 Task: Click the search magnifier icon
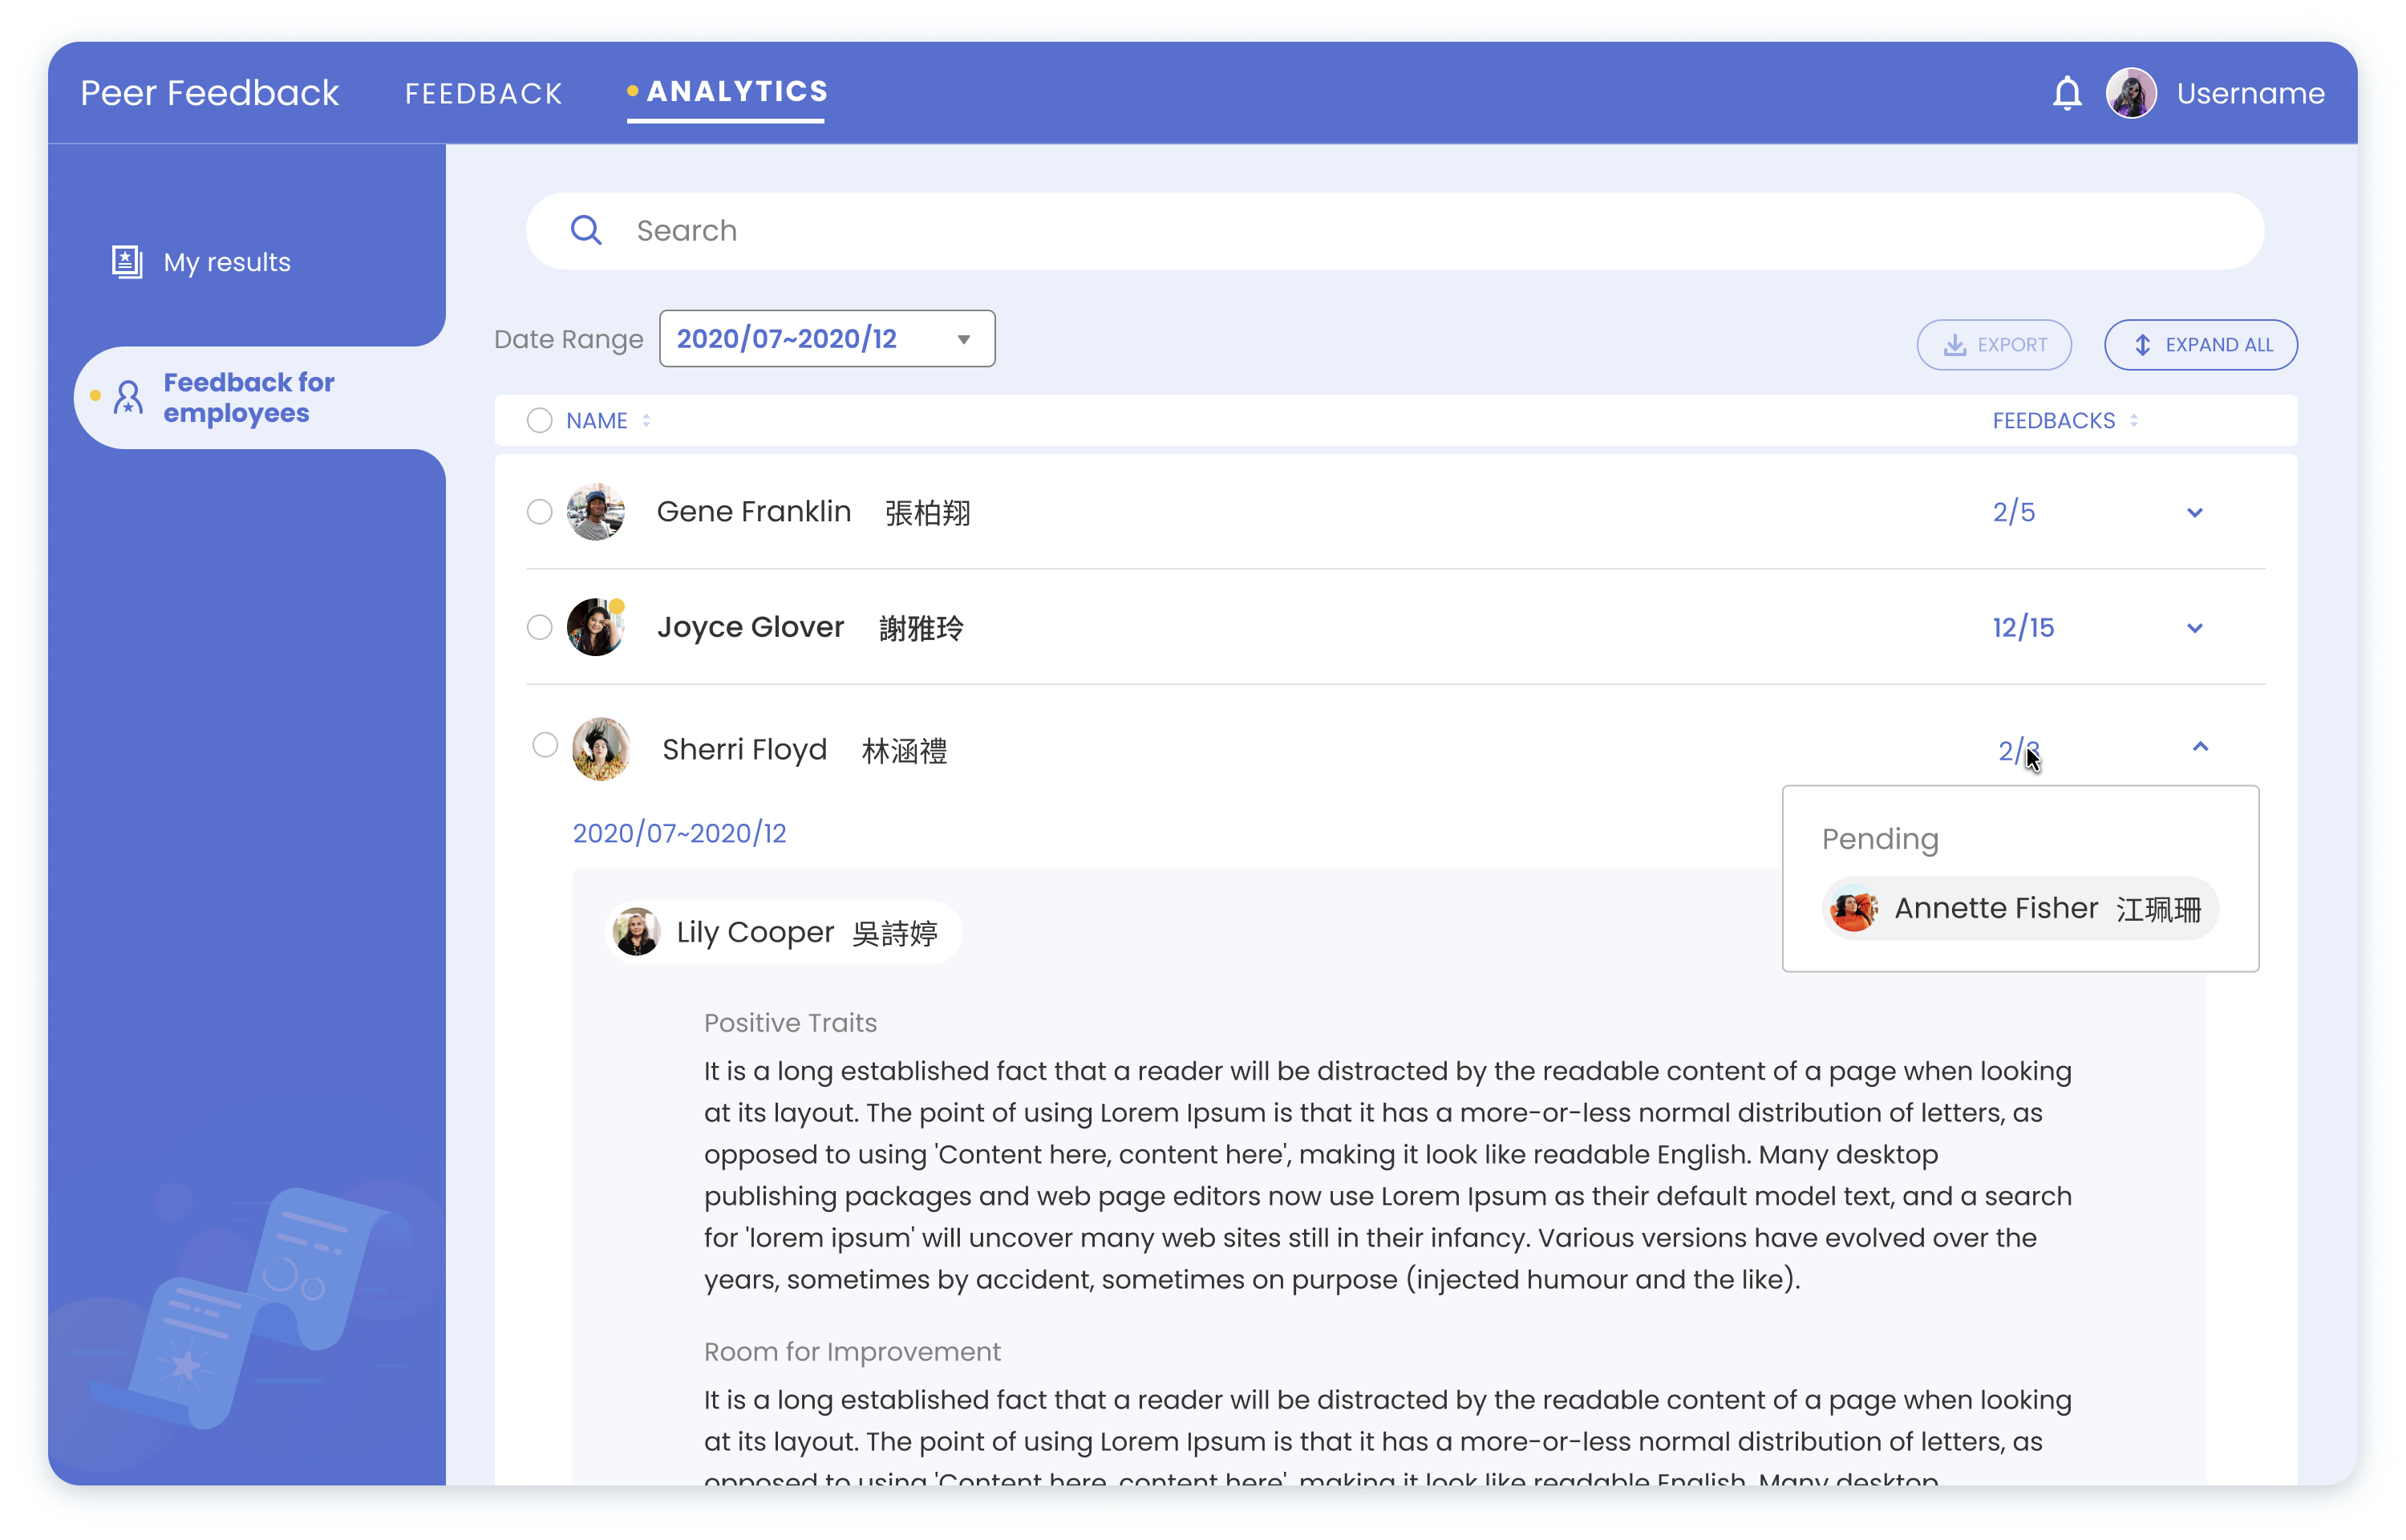click(585, 231)
